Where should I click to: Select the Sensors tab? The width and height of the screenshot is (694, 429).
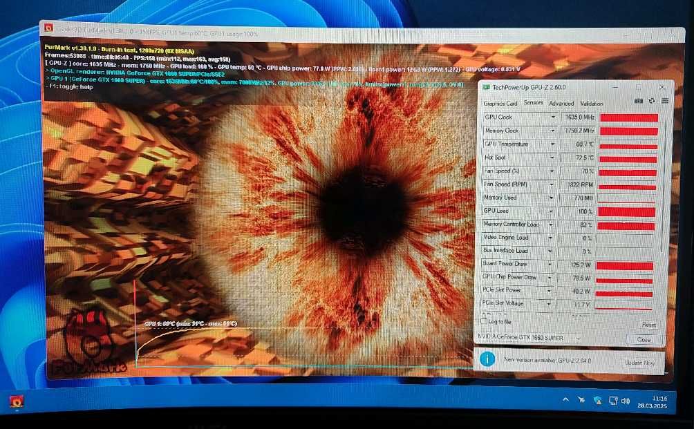pos(533,103)
